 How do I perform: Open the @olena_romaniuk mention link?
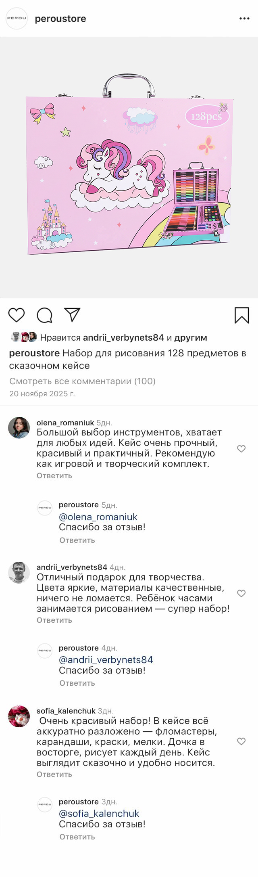pos(98,517)
